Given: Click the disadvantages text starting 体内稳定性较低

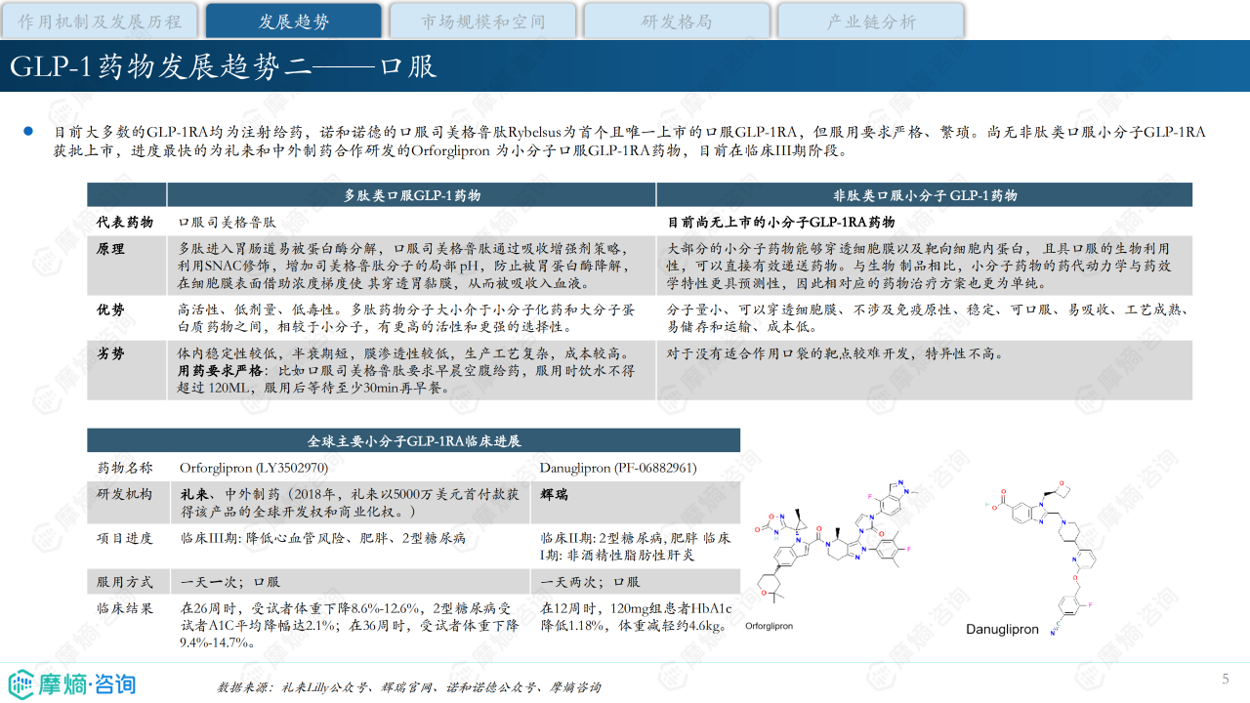Looking at the screenshot, I should [402, 352].
